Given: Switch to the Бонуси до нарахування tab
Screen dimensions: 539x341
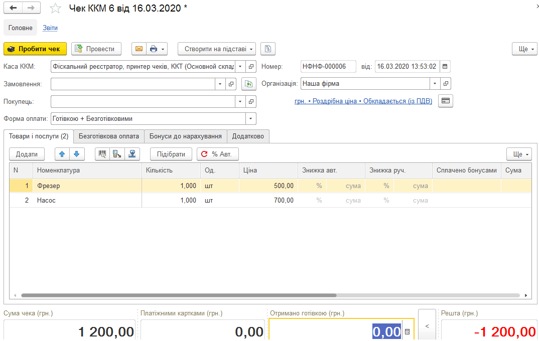Looking at the screenshot, I should (185, 136).
